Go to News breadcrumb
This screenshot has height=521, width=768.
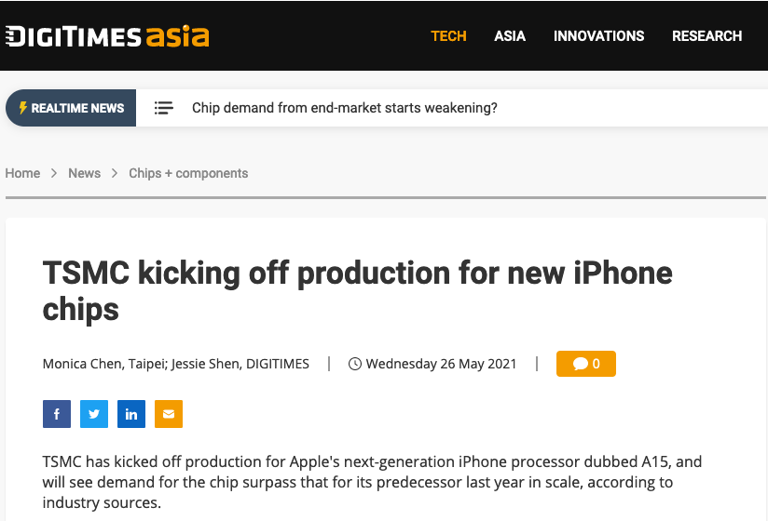click(x=84, y=173)
